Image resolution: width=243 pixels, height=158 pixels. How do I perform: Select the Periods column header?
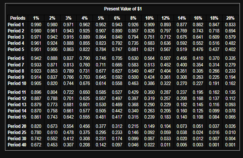tap(18, 18)
